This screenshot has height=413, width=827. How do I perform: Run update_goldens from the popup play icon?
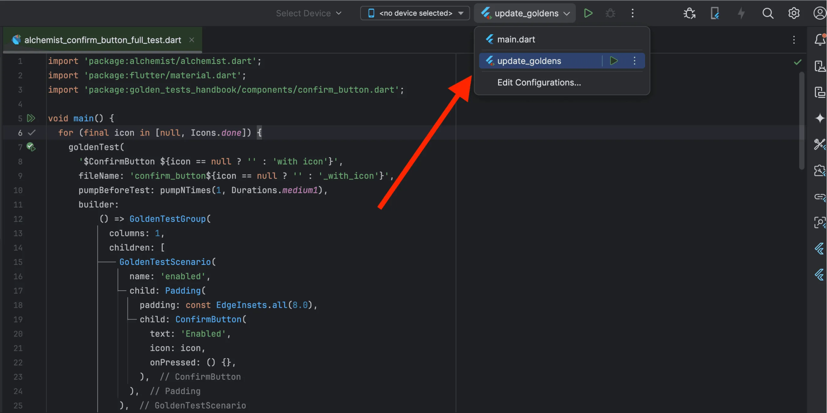[x=614, y=61]
